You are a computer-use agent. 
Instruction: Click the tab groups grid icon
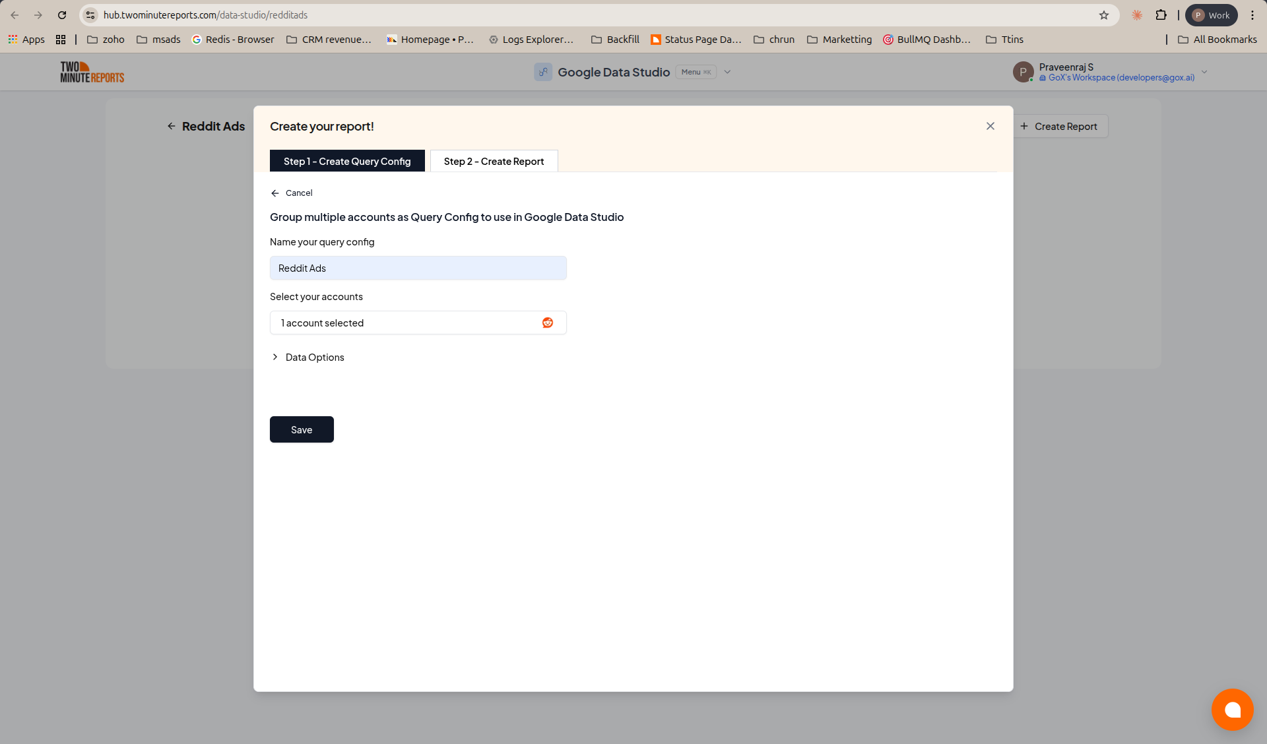61,40
